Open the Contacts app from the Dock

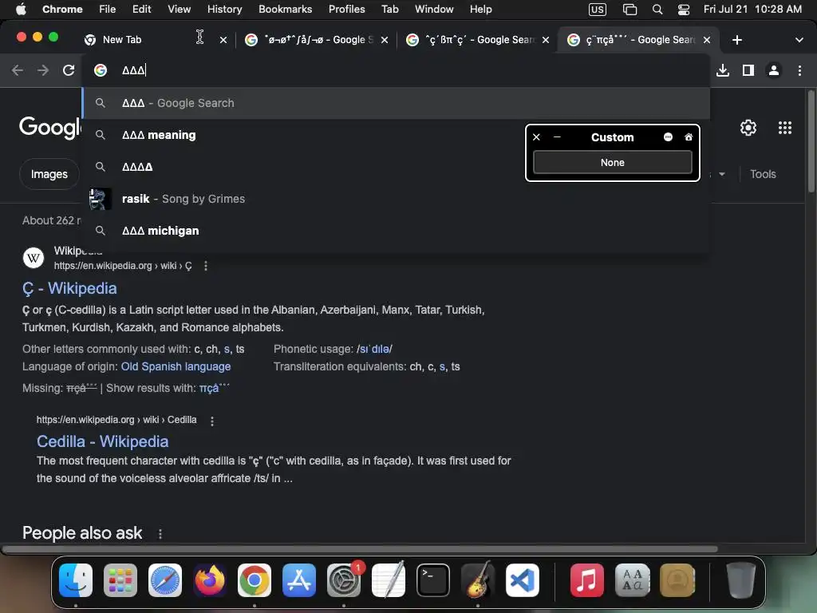[677, 580]
